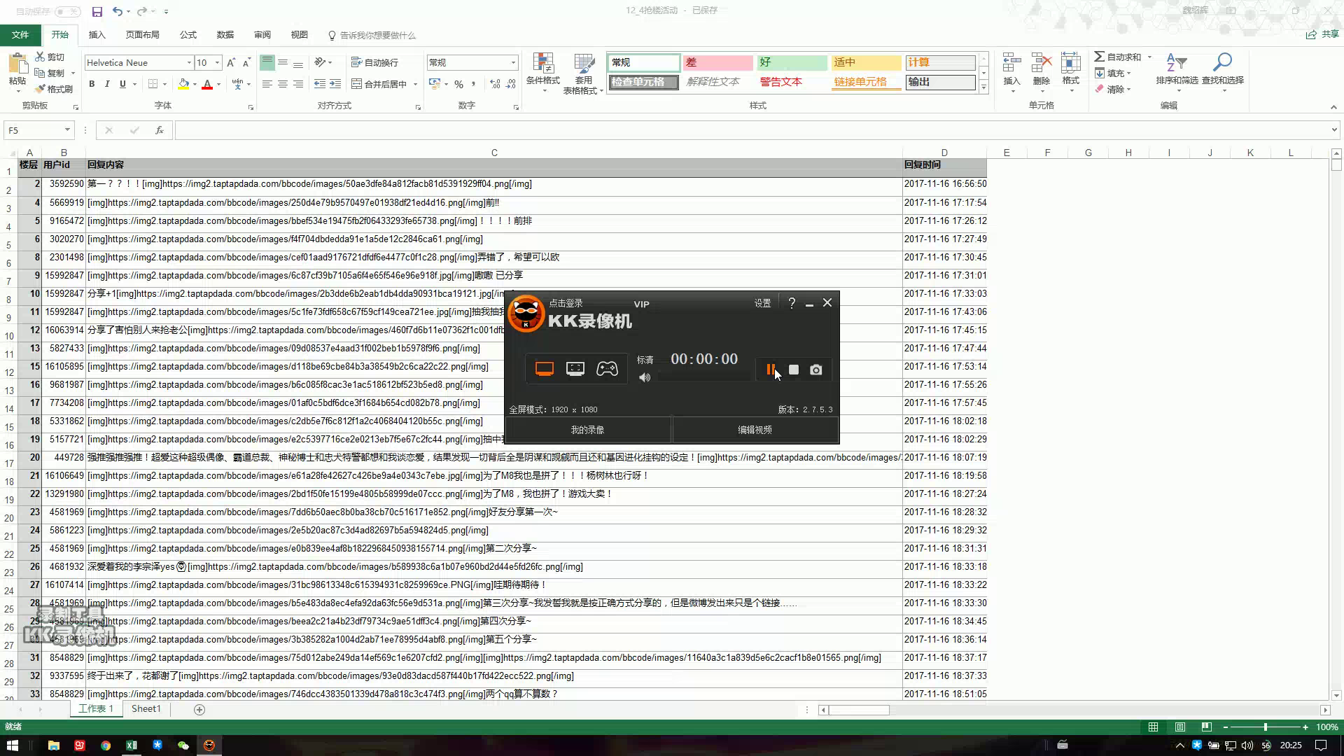Click the pause recording button in KK recorder
1344x756 pixels.
click(770, 370)
